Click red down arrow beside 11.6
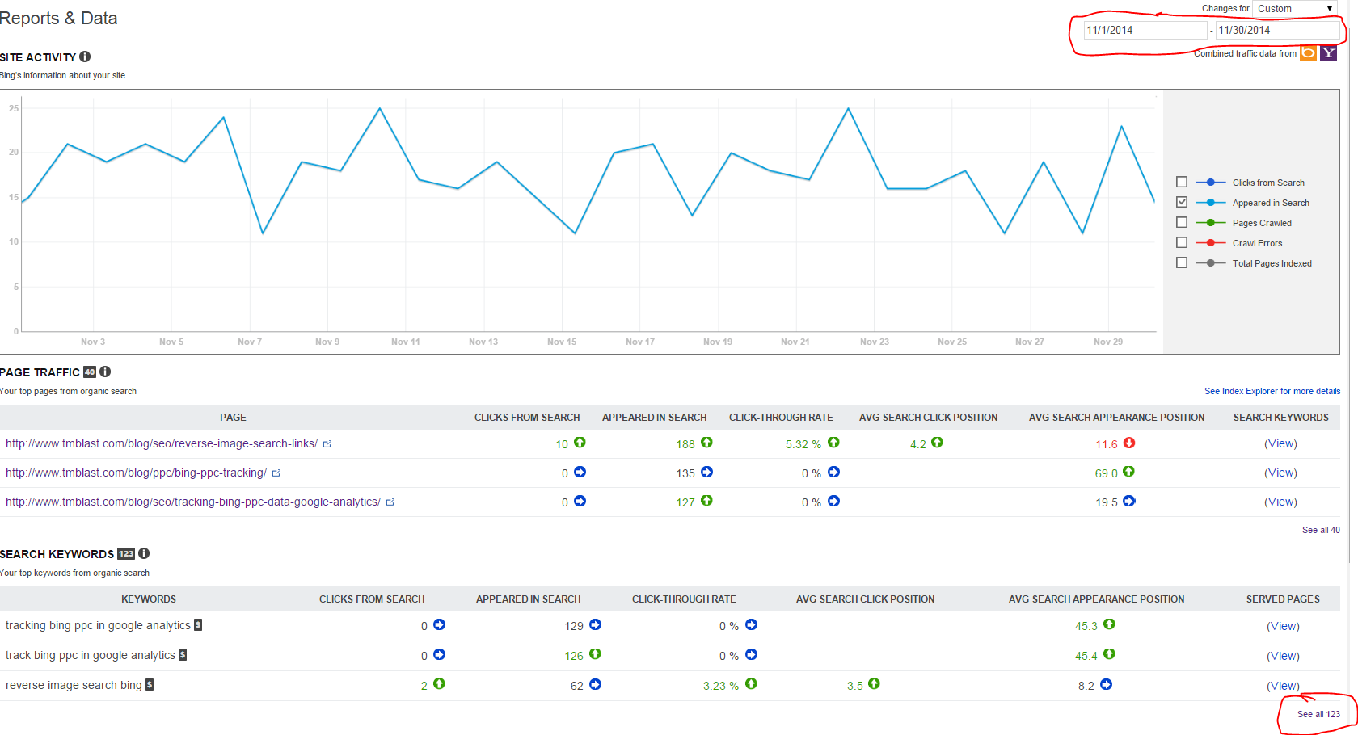The image size is (1358, 735). click(x=1129, y=443)
